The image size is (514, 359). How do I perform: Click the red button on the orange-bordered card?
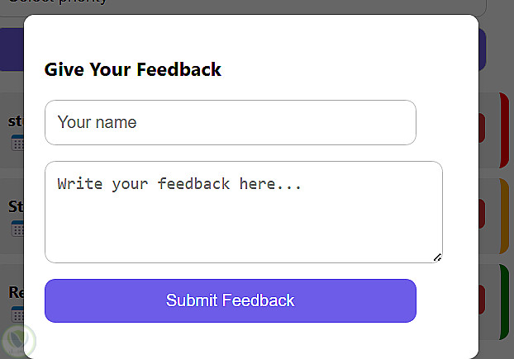tap(482, 214)
